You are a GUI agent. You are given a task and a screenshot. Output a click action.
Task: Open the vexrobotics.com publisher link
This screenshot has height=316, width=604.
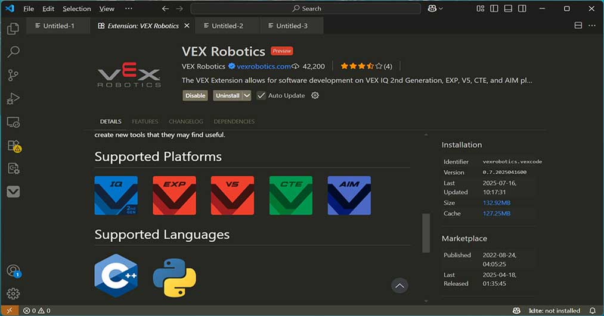[x=264, y=67]
